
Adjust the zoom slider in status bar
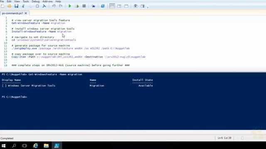tap(242, 138)
